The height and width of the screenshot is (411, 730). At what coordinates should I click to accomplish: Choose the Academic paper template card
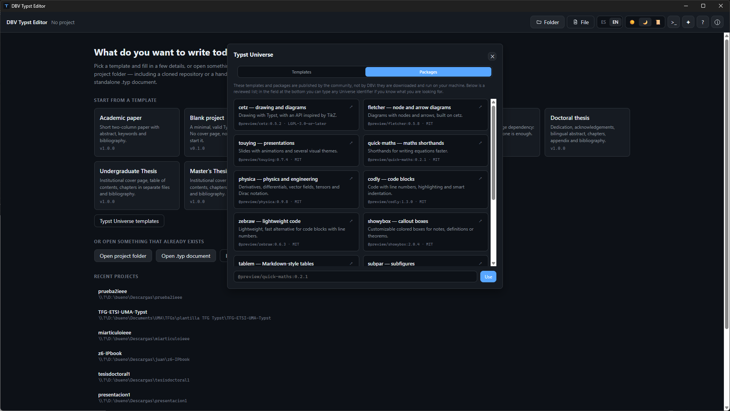[137, 132]
